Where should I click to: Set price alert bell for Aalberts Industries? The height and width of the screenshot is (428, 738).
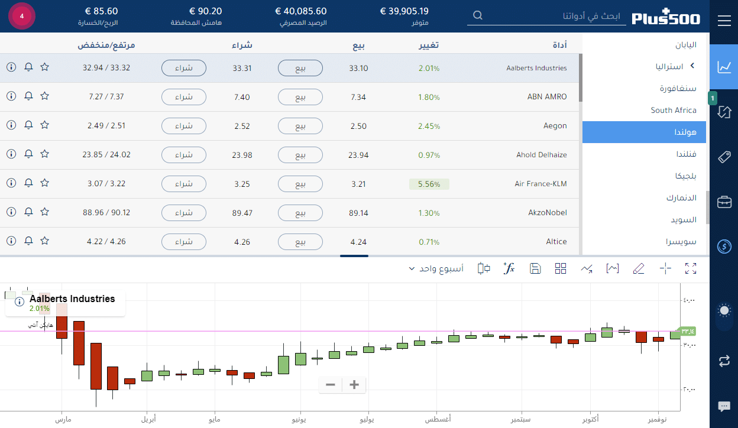click(28, 67)
